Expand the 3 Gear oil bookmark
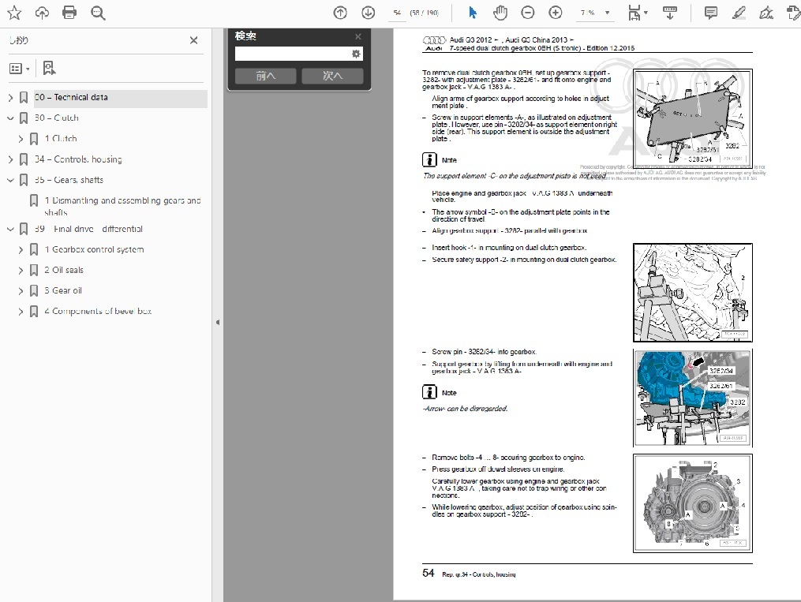 coord(21,291)
